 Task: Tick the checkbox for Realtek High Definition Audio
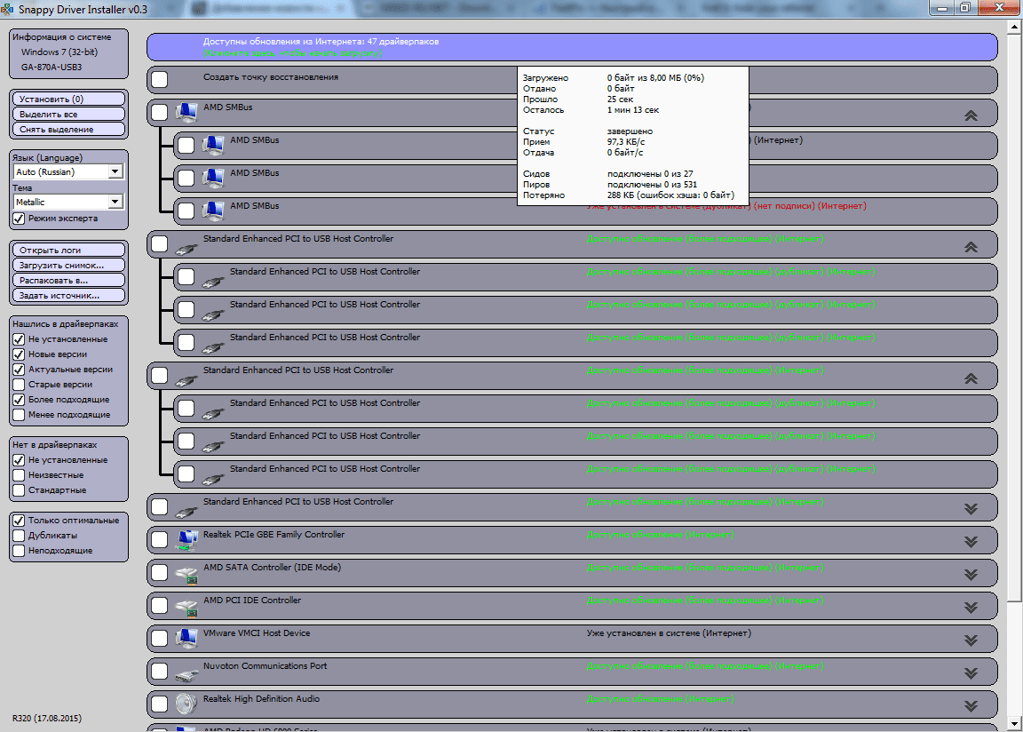point(159,704)
